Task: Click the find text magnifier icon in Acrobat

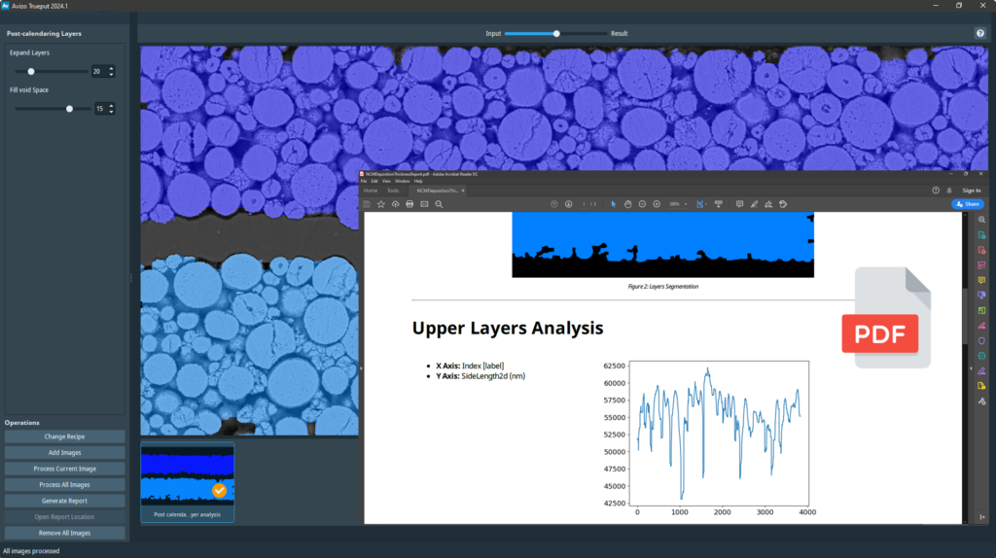Action: pos(439,204)
